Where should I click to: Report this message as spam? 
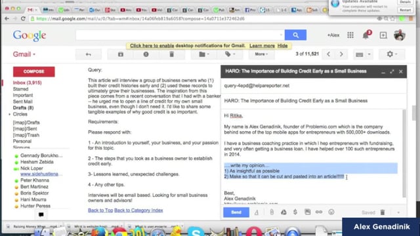146,54
